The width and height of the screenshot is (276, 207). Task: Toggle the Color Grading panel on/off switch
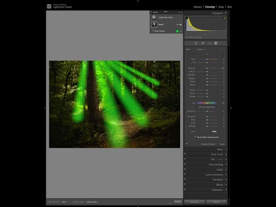(x=185, y=164)
